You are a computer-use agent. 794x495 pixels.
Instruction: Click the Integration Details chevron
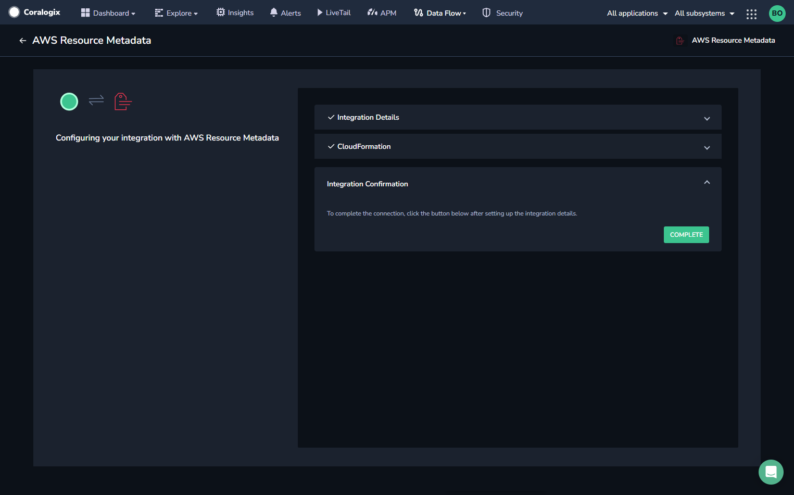(x=707, y=119)
